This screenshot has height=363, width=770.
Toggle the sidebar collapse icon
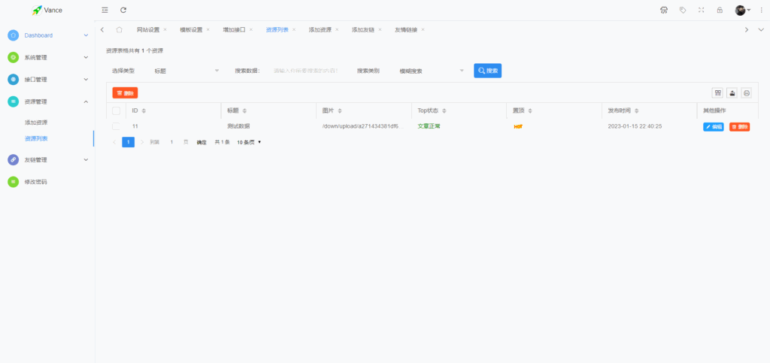click(x=105, y=10)
